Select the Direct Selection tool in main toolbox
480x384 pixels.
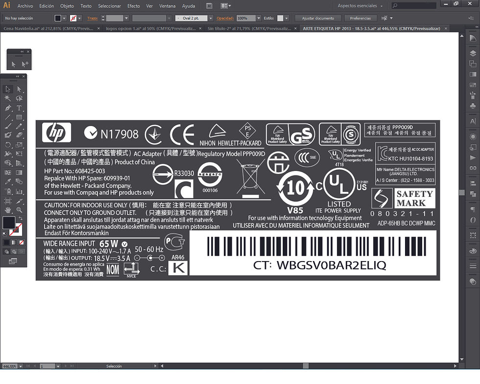pos(19,89)
